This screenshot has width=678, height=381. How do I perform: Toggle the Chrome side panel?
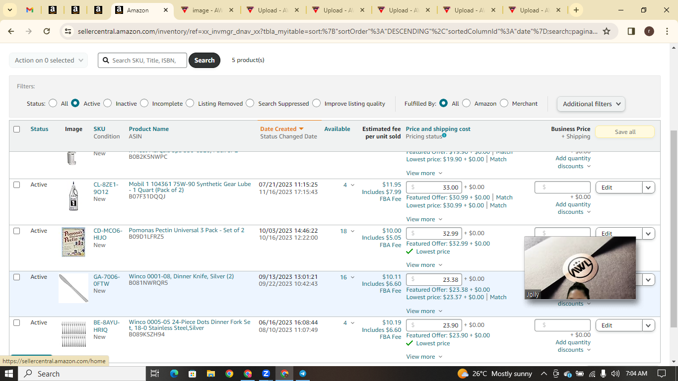click(x=631, y=31)
